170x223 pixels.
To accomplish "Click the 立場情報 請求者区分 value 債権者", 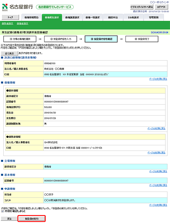I will (48, 167).
